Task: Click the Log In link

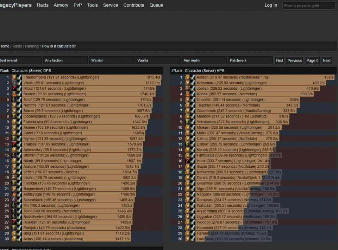Action: click(x=271, y=5)
